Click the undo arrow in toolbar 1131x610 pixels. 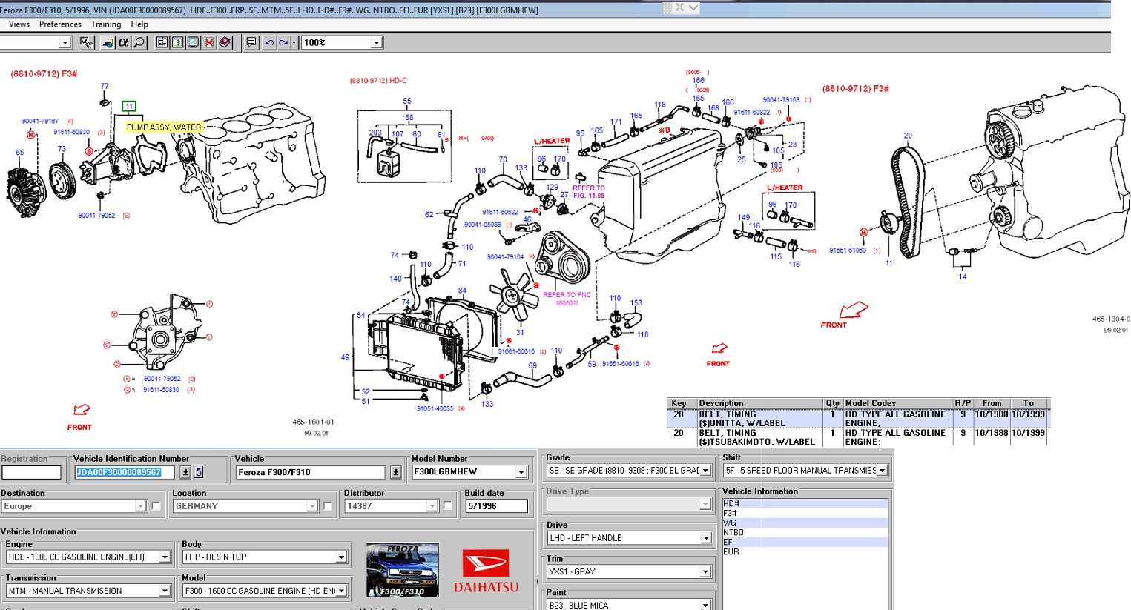point(268,43)
